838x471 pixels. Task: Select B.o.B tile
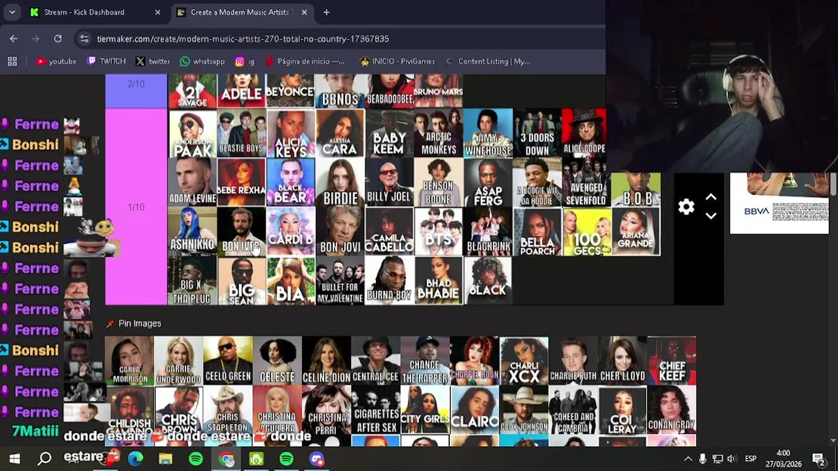point(636,190)
